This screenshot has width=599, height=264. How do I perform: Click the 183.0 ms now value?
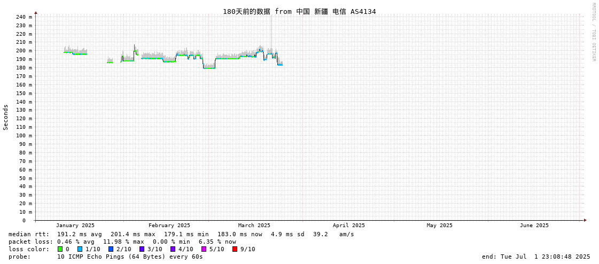240,234
